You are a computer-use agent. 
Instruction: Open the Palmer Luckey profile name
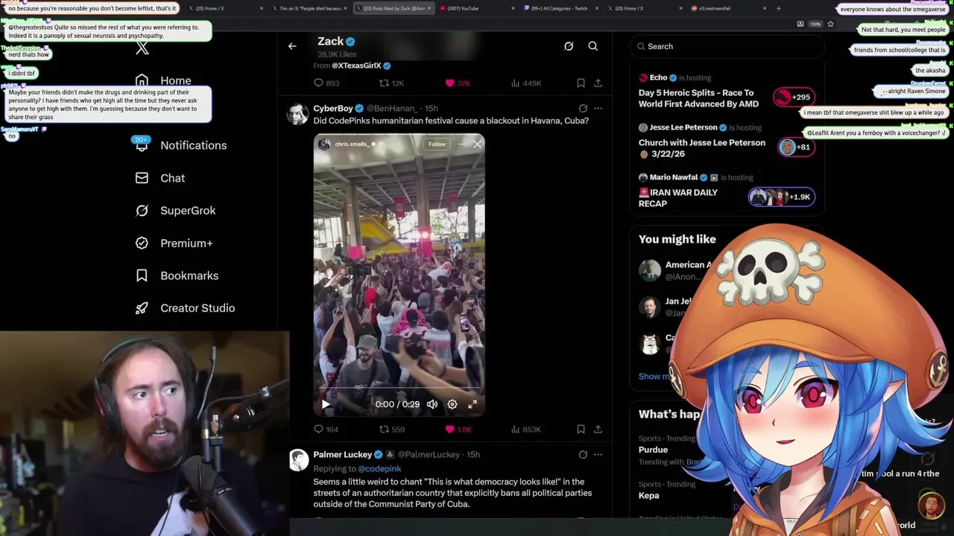tap(342, 454)
